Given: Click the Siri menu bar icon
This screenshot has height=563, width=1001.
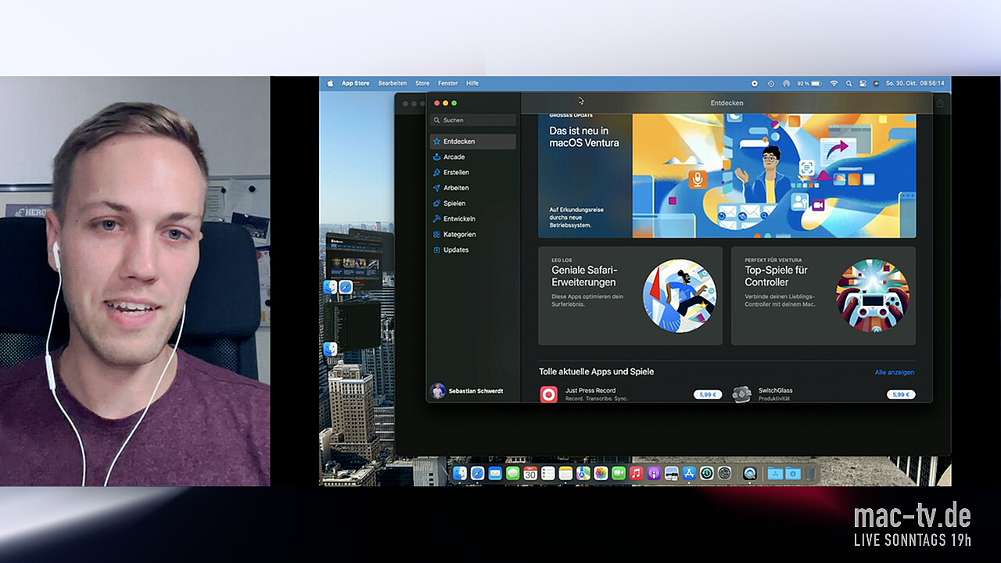Looking at the screenshot, I should coord(876,83).
